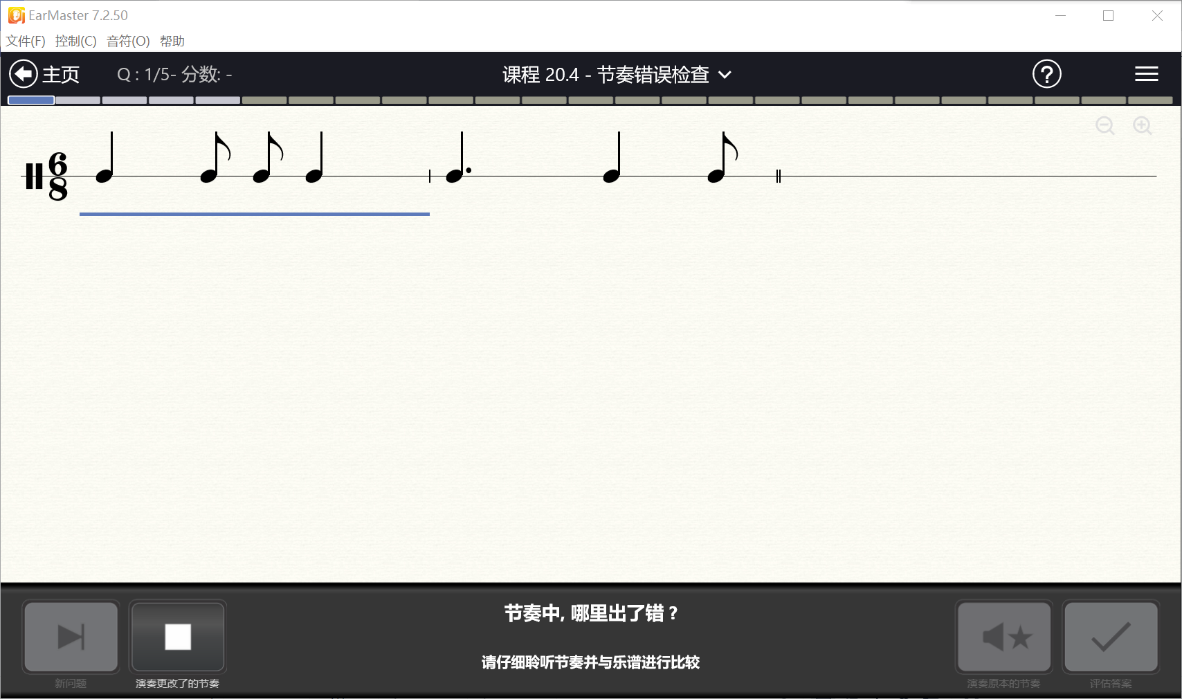
Task: Minimize the EarMaster window
Action: [1060, 15]
